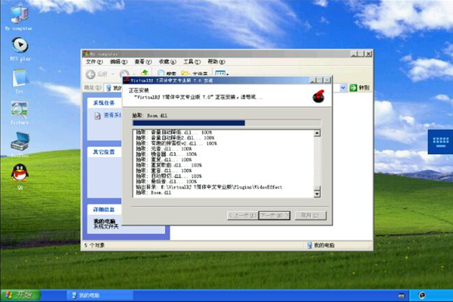The height and width of the screenshot is (302, 453).
Task: Click the document icon beside 查看系统 link
Action: [98, 115]
